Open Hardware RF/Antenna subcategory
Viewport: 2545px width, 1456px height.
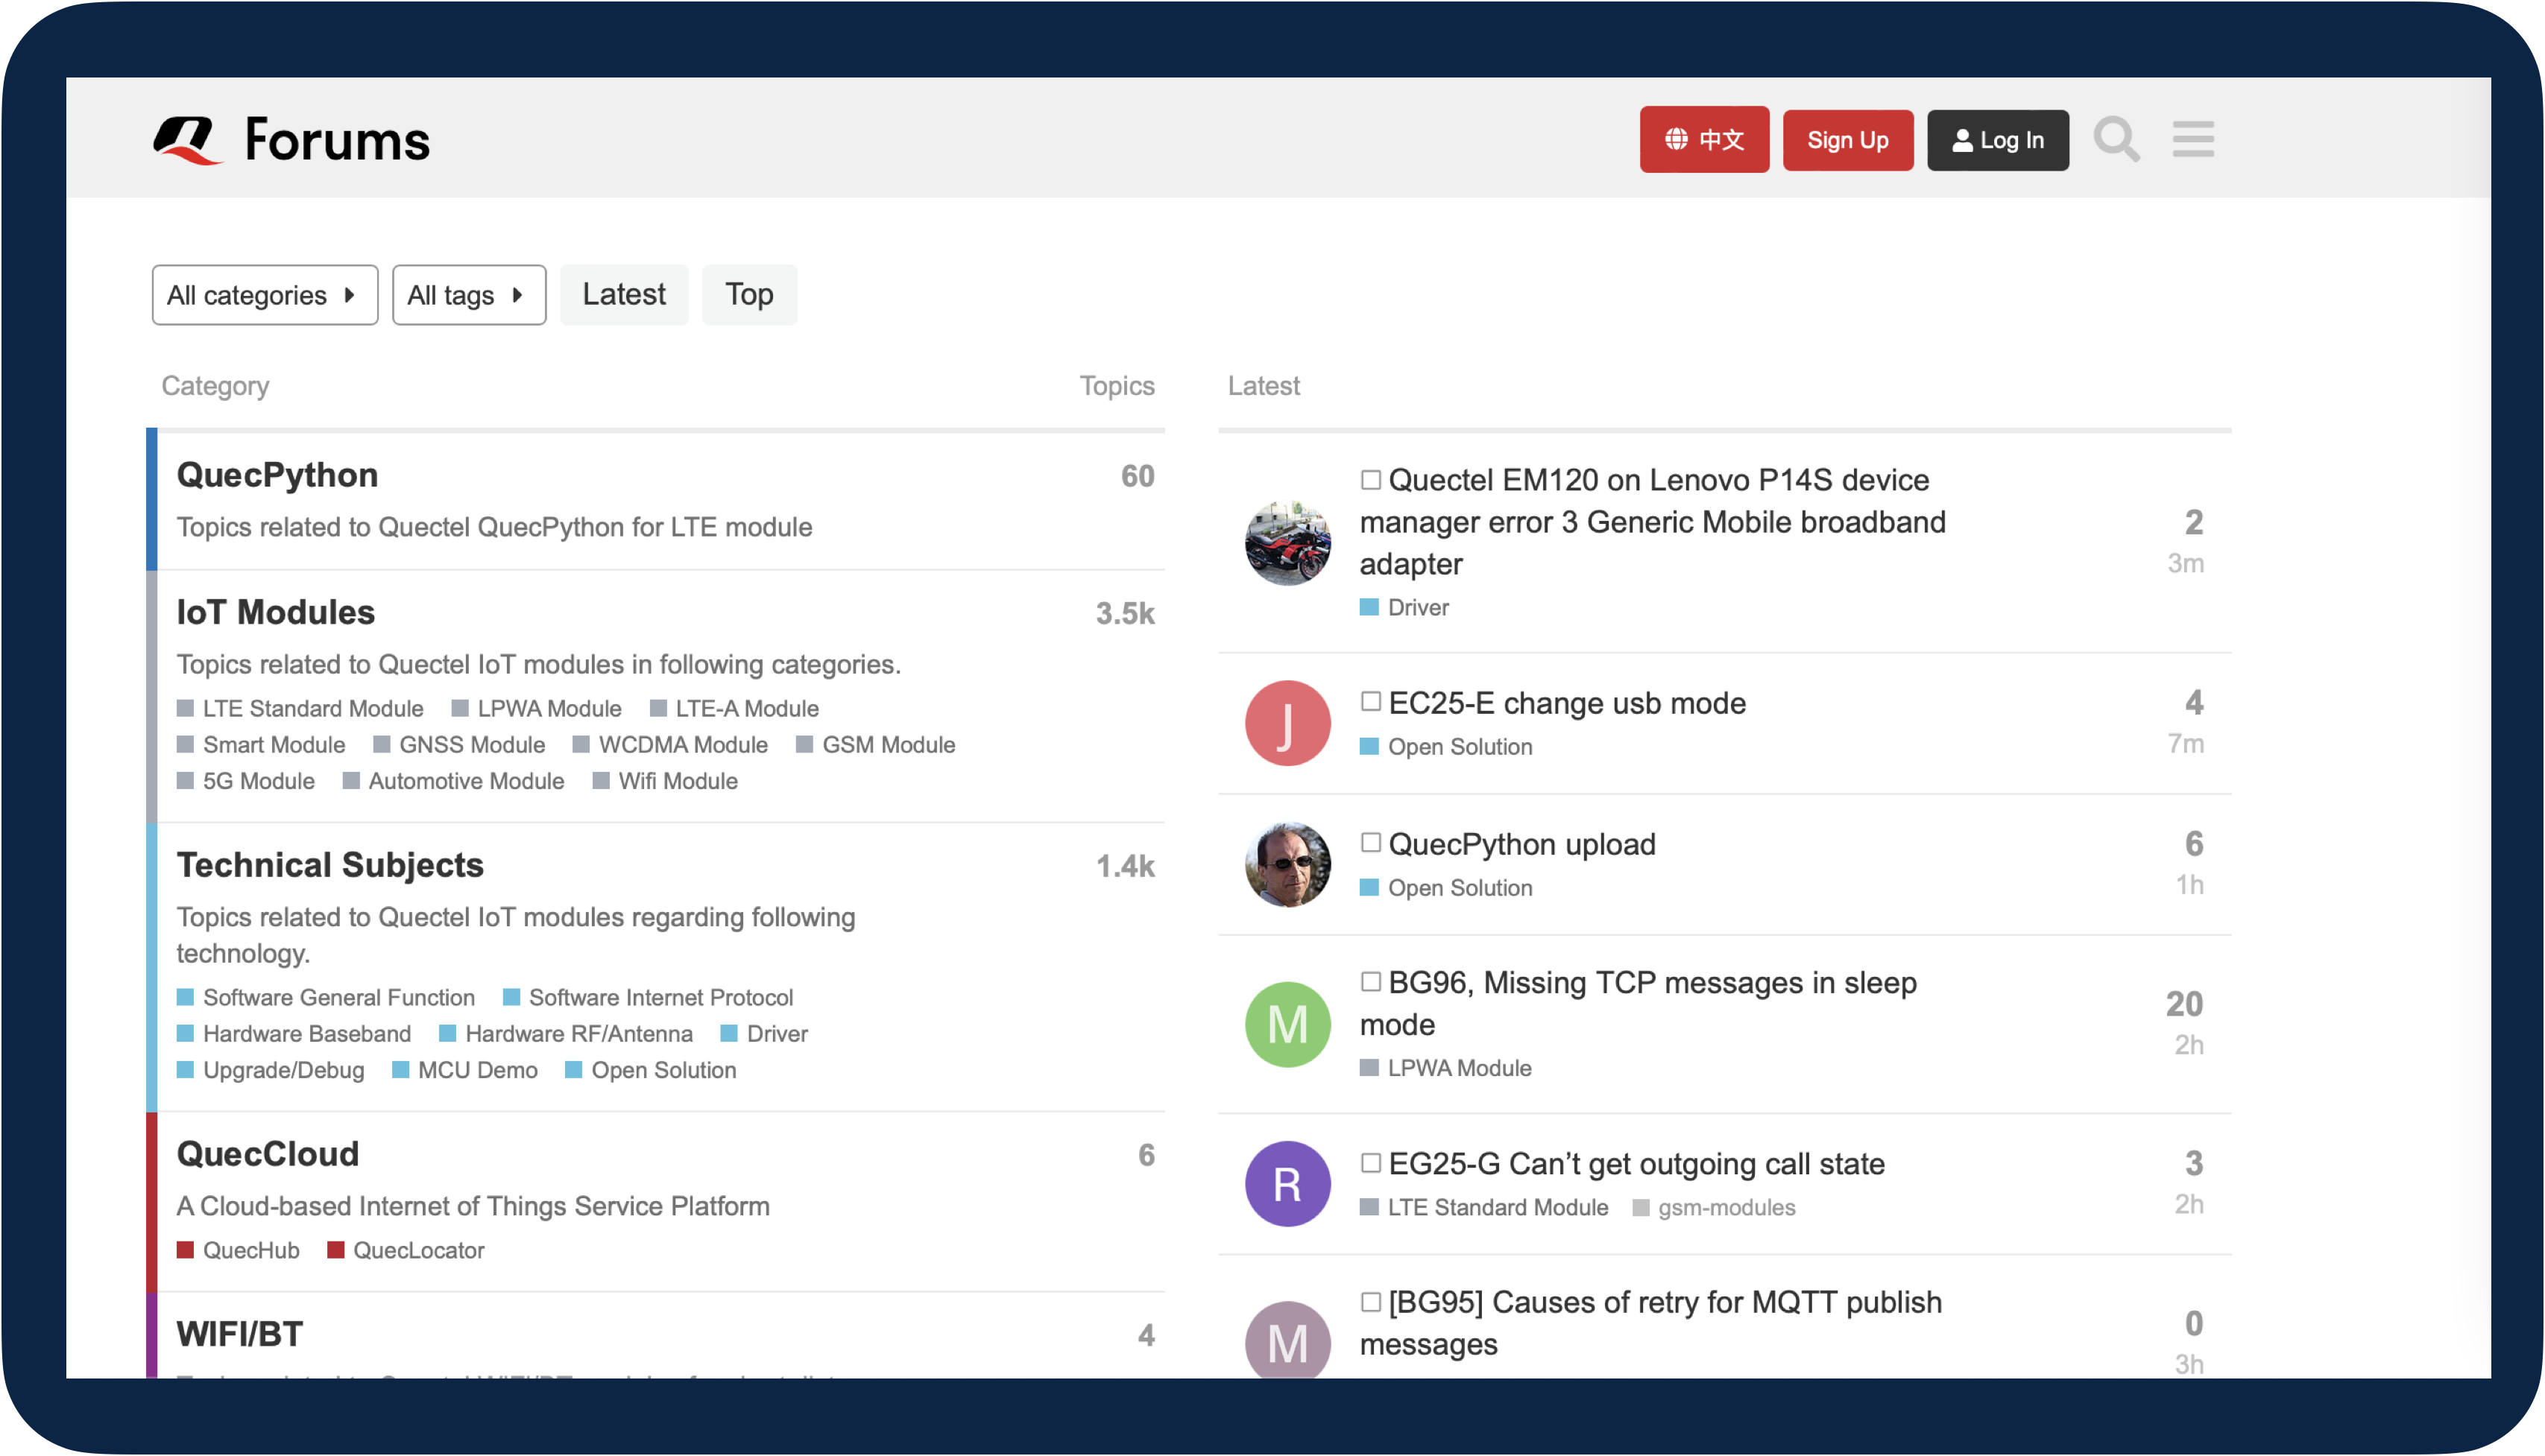tap(567, 1034)
